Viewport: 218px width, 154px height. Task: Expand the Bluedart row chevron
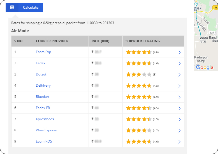(180, 97)
